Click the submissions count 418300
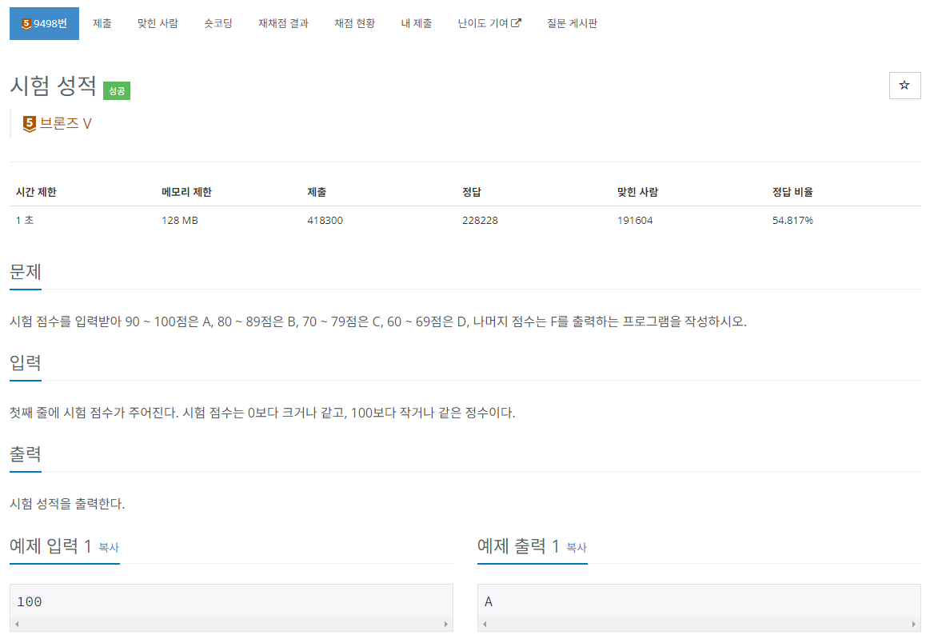This screenshot has width=930, height=639. [325, 221]
